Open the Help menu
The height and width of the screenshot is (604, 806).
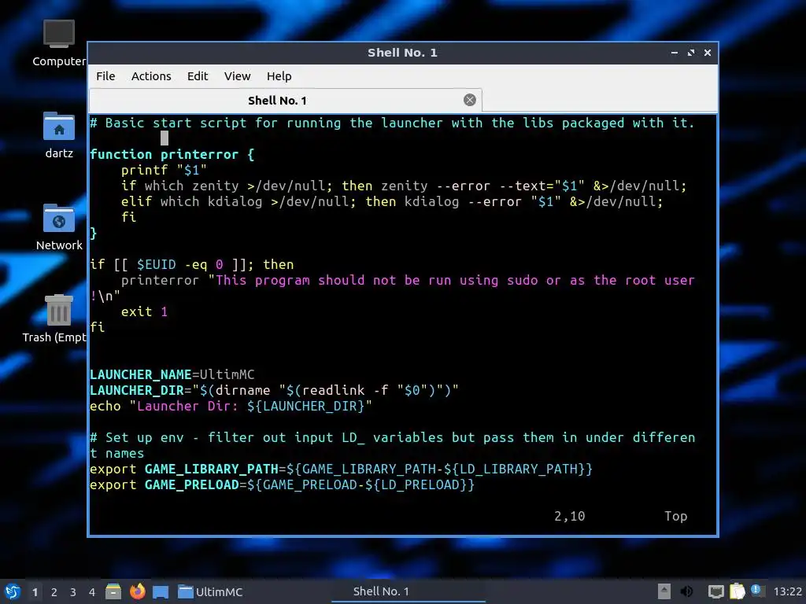[279, 76]
